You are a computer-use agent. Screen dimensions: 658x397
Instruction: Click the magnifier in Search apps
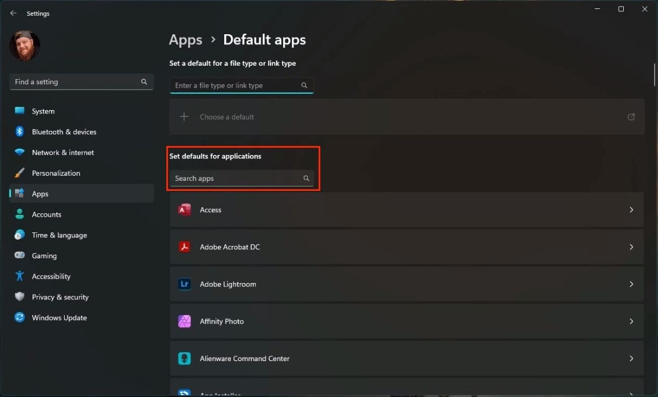[306, 178]
